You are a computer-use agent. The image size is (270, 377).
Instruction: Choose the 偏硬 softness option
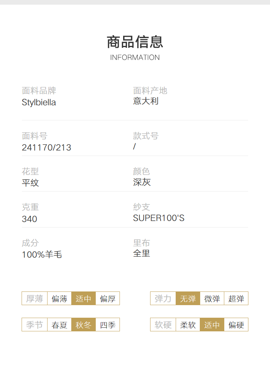click(x=236, y=325)
